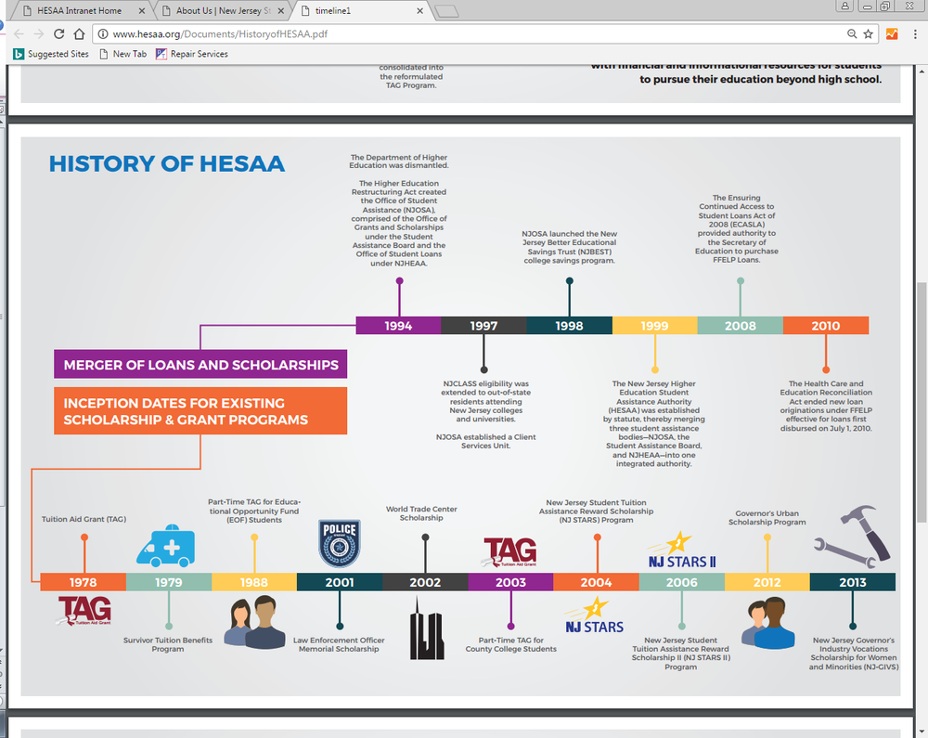Image resolution: width=928 pixels, height=738 pixels.
Task: Toggle the bookmark star for this page
Action: click(x=868, y=33)
